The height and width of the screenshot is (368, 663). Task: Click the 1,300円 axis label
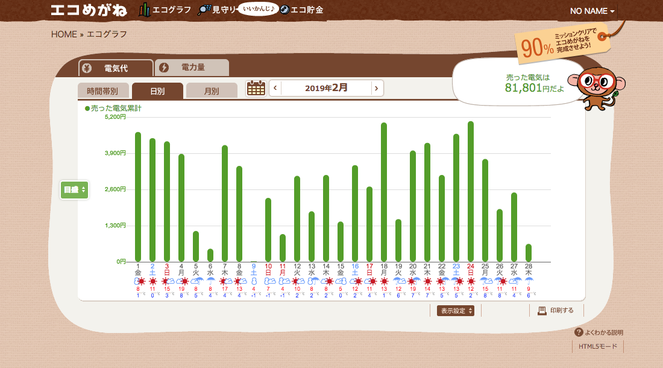click(116, 226)
